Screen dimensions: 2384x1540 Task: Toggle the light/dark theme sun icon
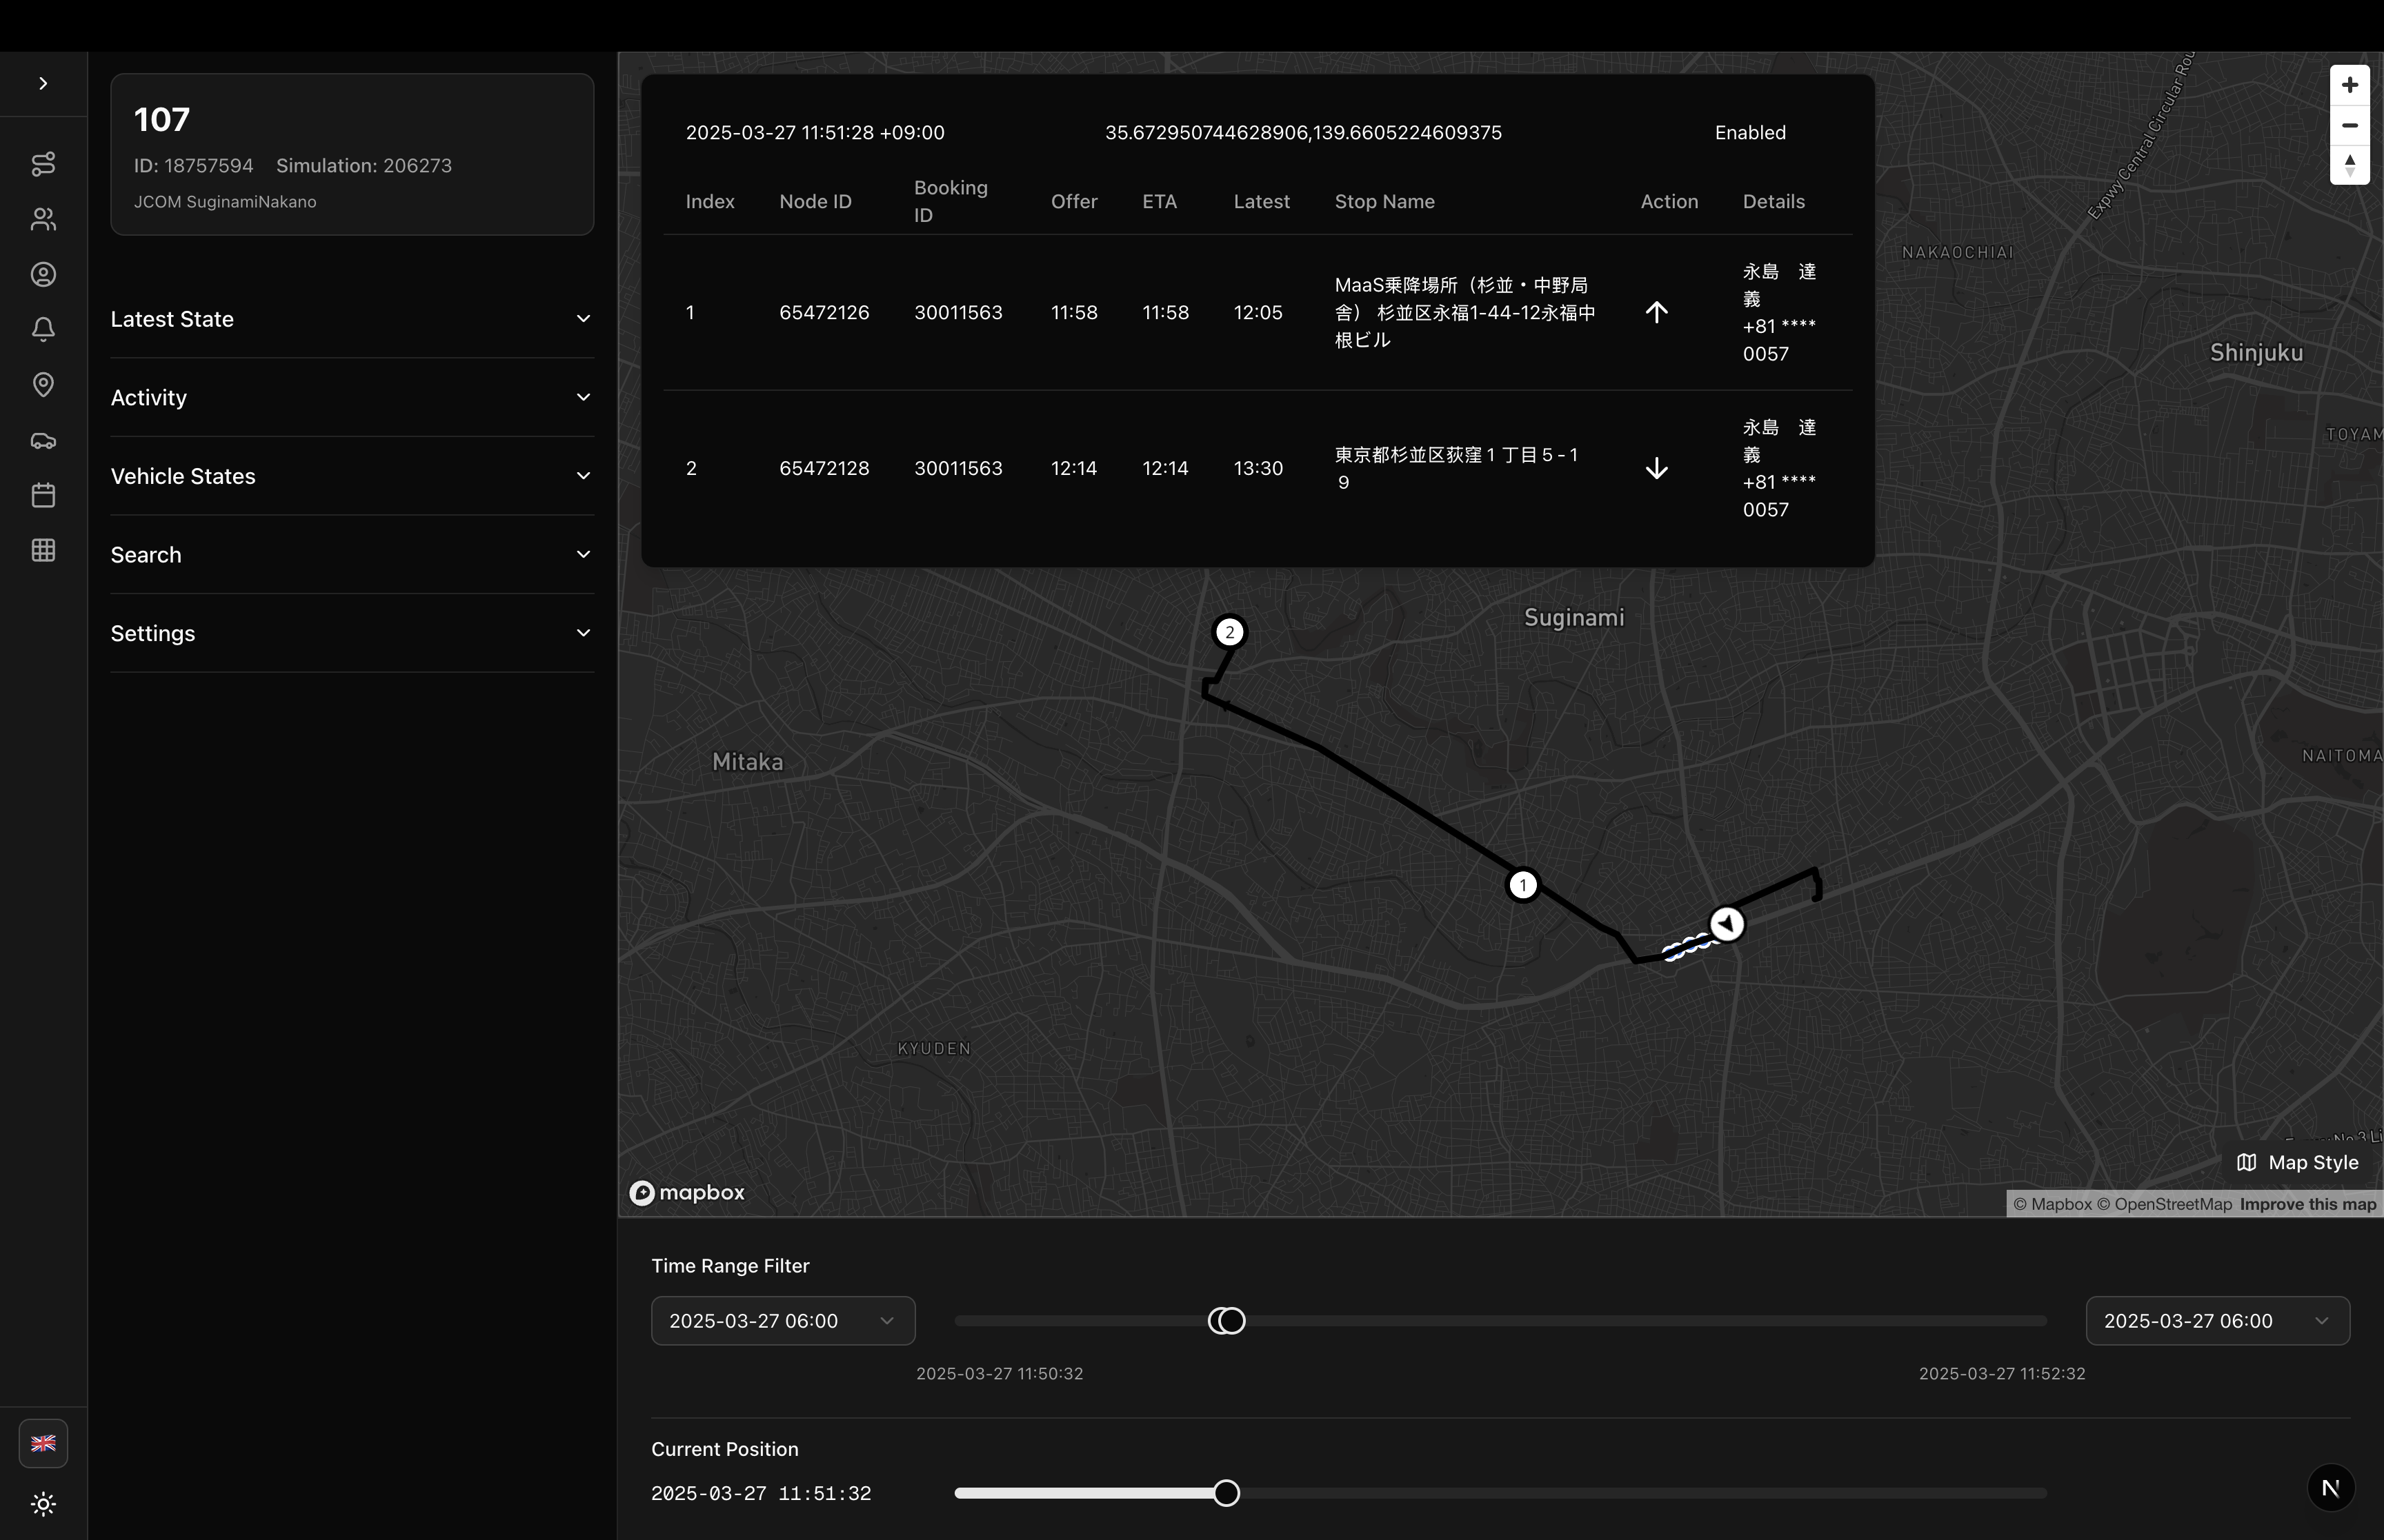[43, 1503]
